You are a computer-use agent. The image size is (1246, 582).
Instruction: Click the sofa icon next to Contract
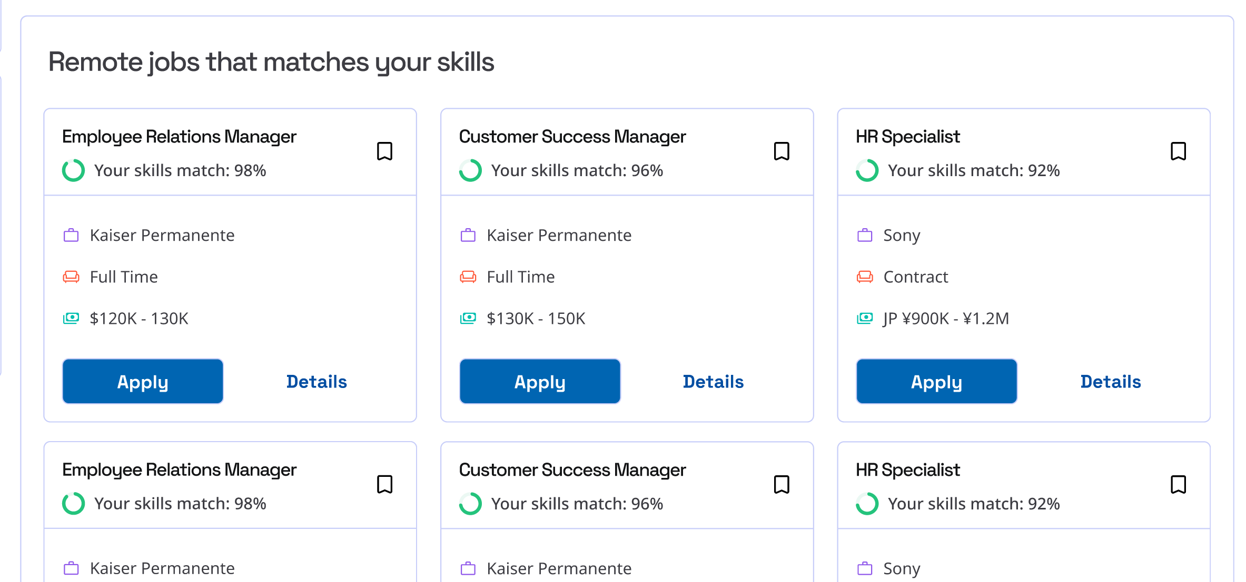tap(865, 277)
